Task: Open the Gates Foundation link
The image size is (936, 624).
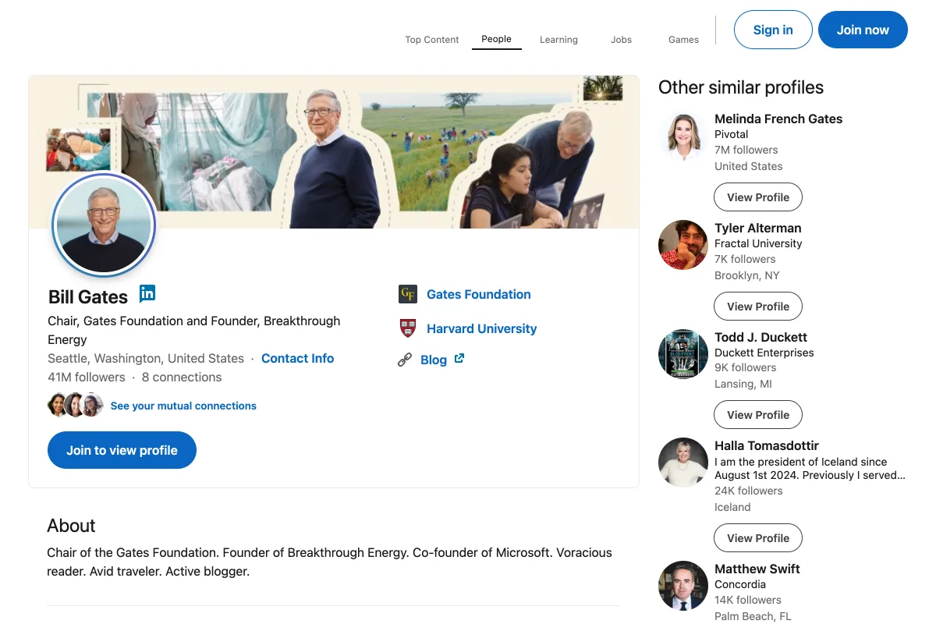Action: (x=479, y=294)
